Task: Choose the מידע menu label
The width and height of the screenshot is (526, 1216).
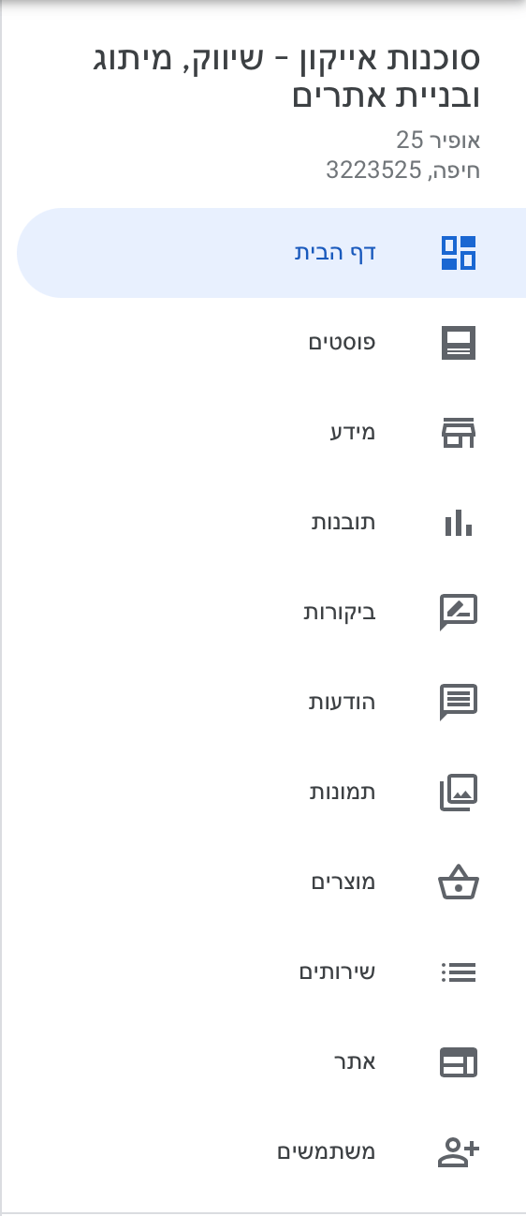Action: [x=351, y=433]
